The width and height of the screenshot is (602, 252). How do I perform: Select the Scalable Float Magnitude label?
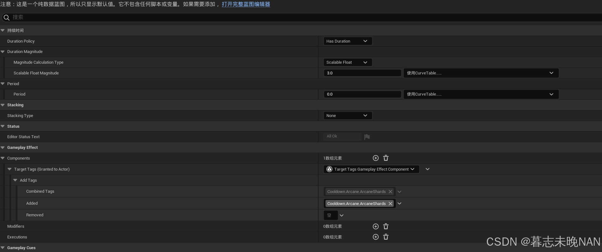(36, 73)
